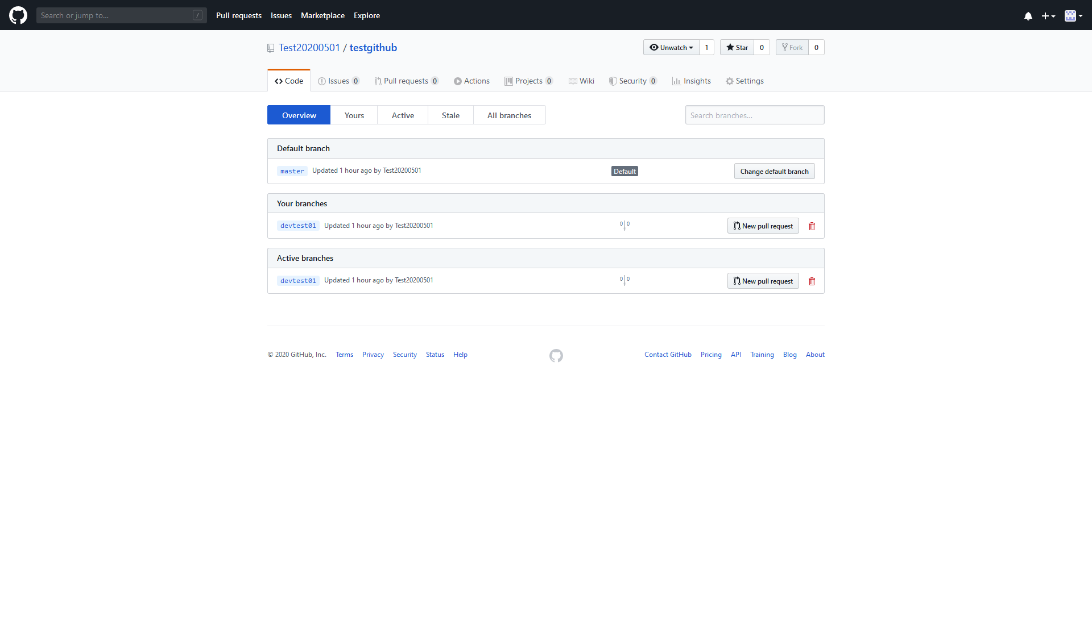Click Change default branch button
Image resolution: width=1092 pixels, height=624 pixels.
pyautogui.click(x=775, y=171)
